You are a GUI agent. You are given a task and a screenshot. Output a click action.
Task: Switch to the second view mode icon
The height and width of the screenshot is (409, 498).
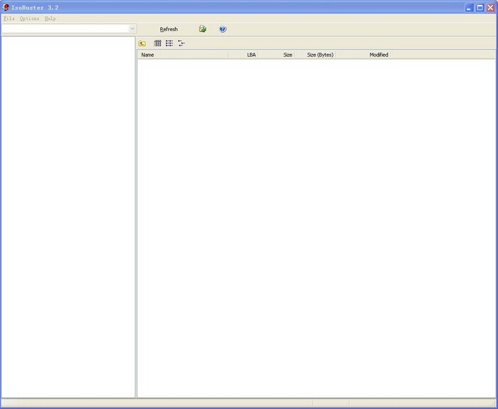170,43
